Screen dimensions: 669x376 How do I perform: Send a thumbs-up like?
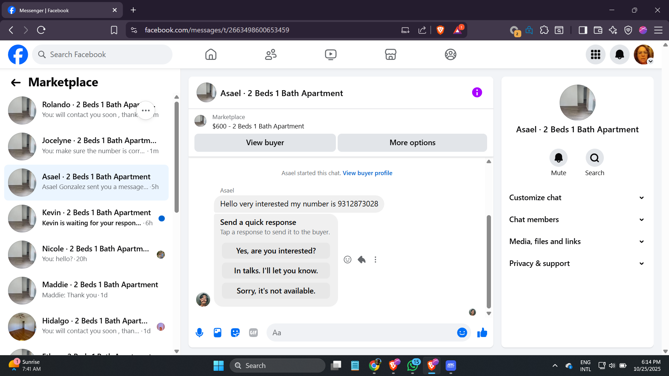[x=482, y=333]
